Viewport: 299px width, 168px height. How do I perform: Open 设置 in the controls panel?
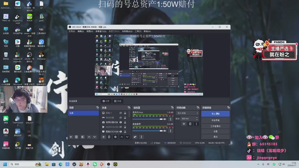coord(216,131)
